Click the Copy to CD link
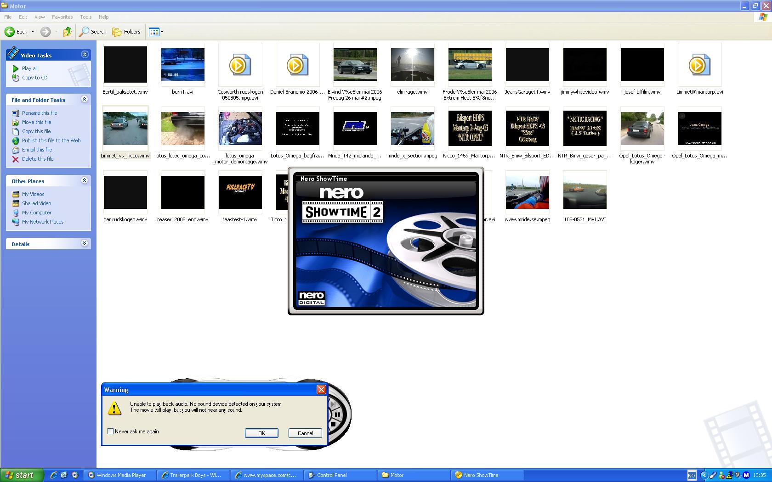 click(x=35, y=78)
